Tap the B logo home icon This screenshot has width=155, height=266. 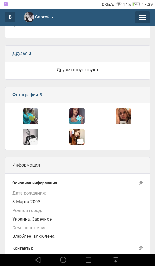pos(10,17)
